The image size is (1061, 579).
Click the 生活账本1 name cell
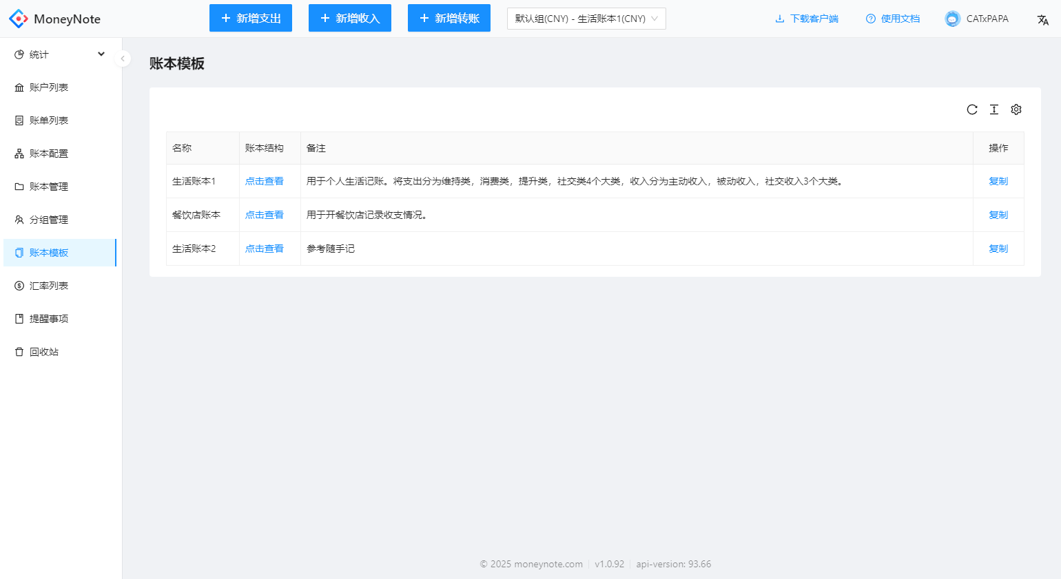tap(203, 181)
